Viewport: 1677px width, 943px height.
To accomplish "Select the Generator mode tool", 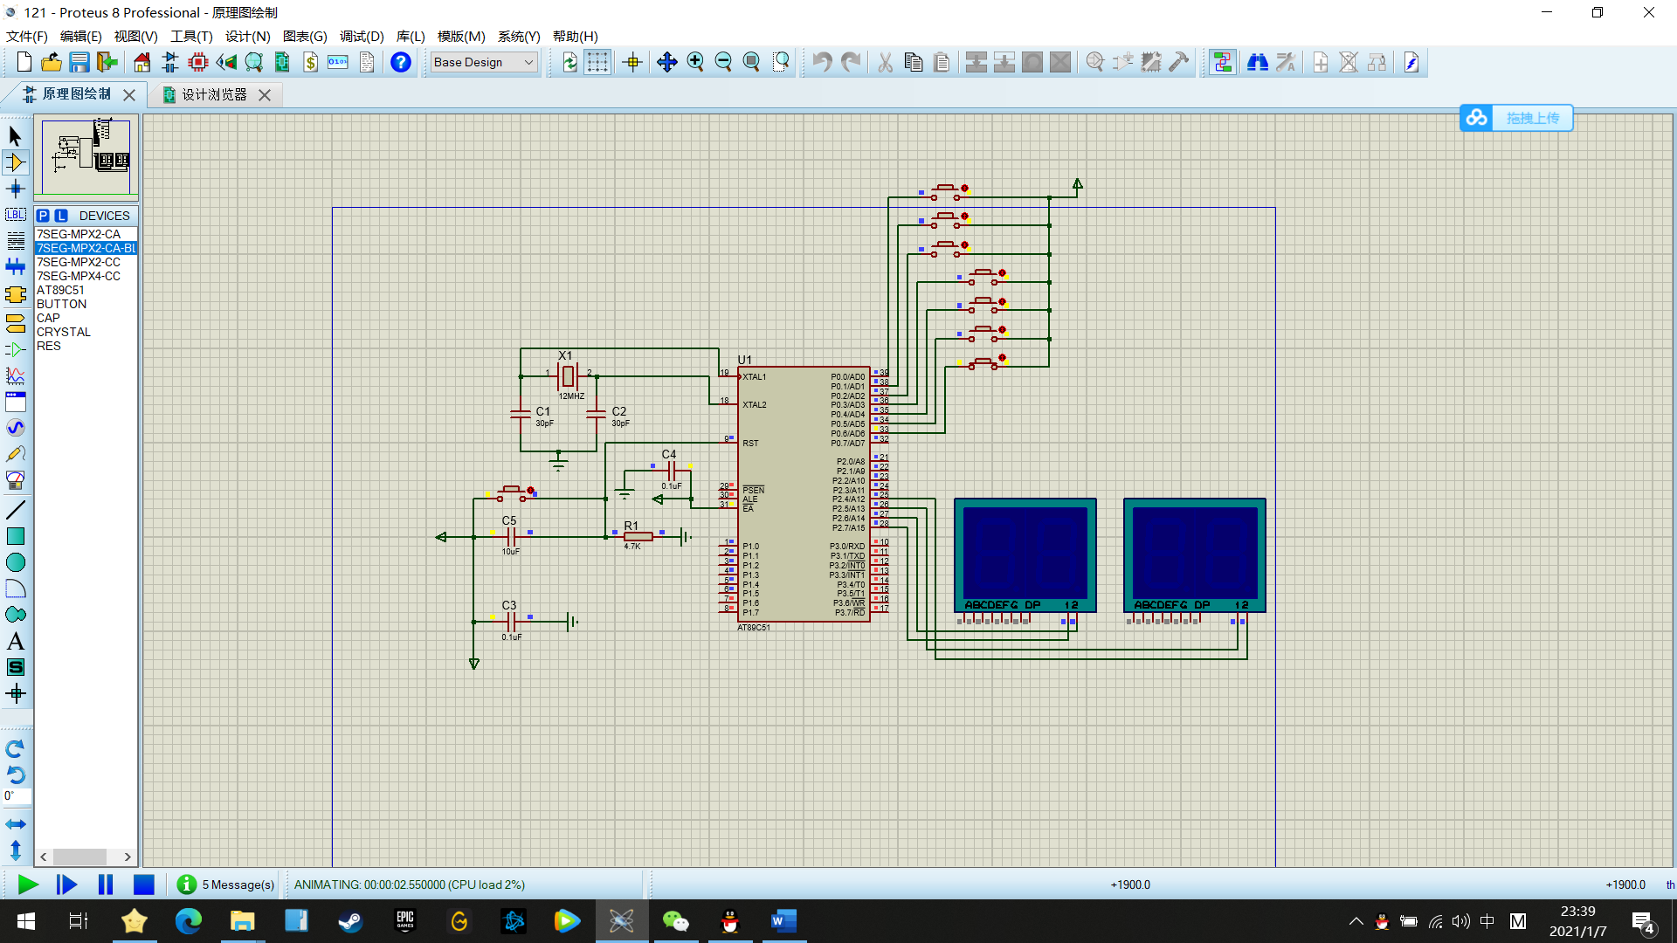I will [15, 428].
